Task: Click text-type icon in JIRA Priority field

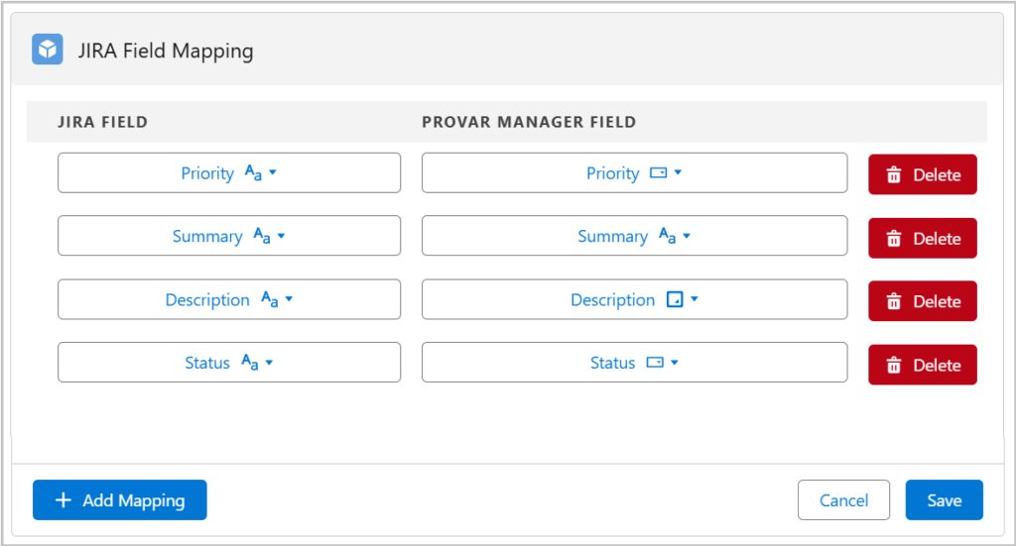Action: click(x=252, y=174)
